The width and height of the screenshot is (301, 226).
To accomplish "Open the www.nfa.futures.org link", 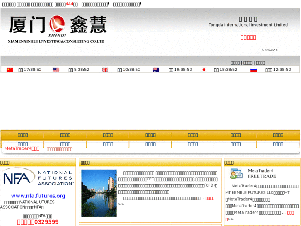I will tap(38, 196).
